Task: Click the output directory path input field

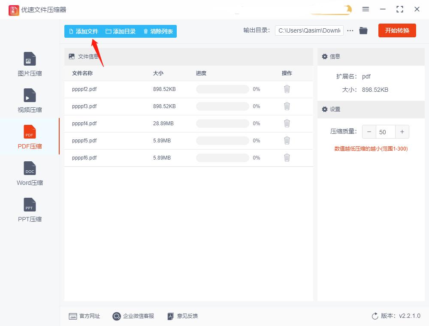Action: pos(309,30)
